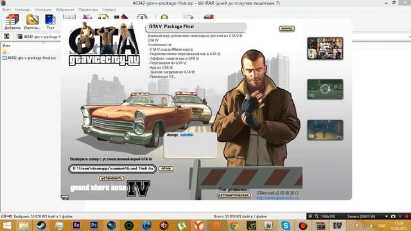Click the rightmost IV installer taskbar icon

tap(337, 225)
